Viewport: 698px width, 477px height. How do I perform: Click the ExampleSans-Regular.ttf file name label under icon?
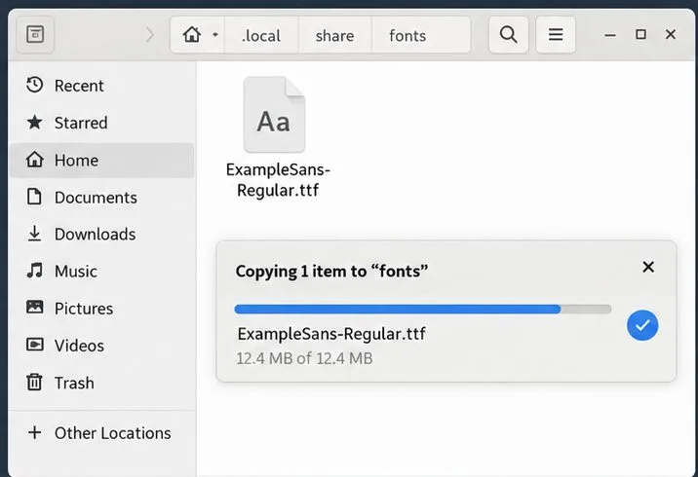[278, 179]
